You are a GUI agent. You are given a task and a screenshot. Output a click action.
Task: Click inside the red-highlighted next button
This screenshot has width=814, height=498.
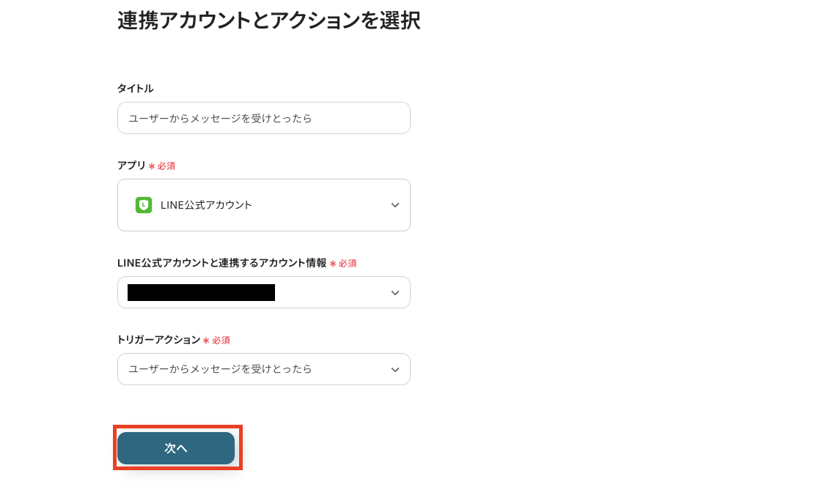coord(176,447)
